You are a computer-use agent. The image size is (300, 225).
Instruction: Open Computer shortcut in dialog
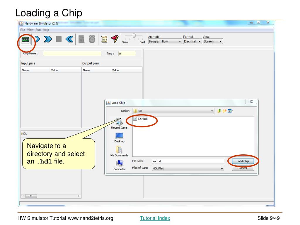pos(119,165)
